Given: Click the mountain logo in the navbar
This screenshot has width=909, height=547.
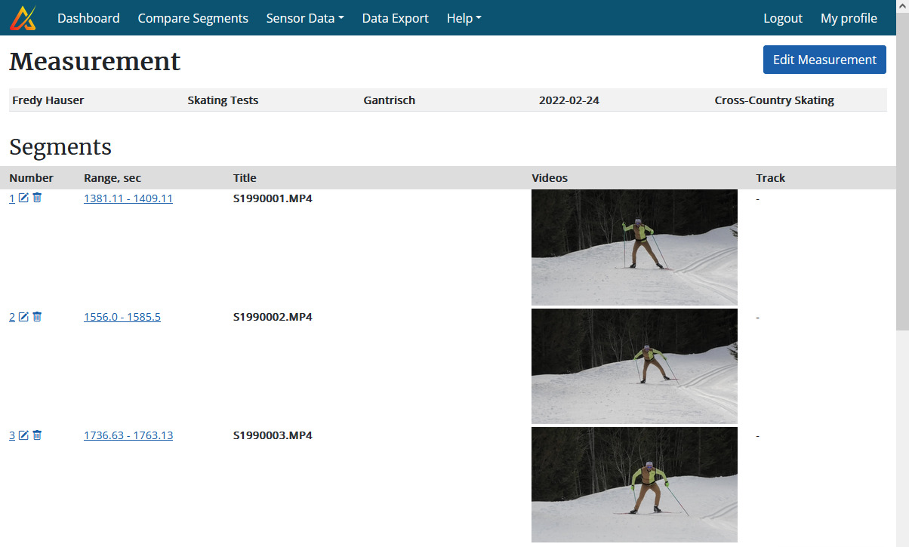Looking at the screenshot, I should [22, 17].
